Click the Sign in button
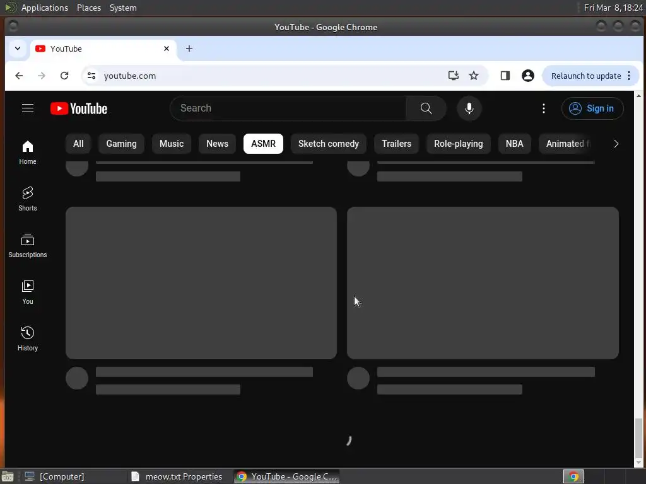 pyautogui.click(x=592, y=108)
